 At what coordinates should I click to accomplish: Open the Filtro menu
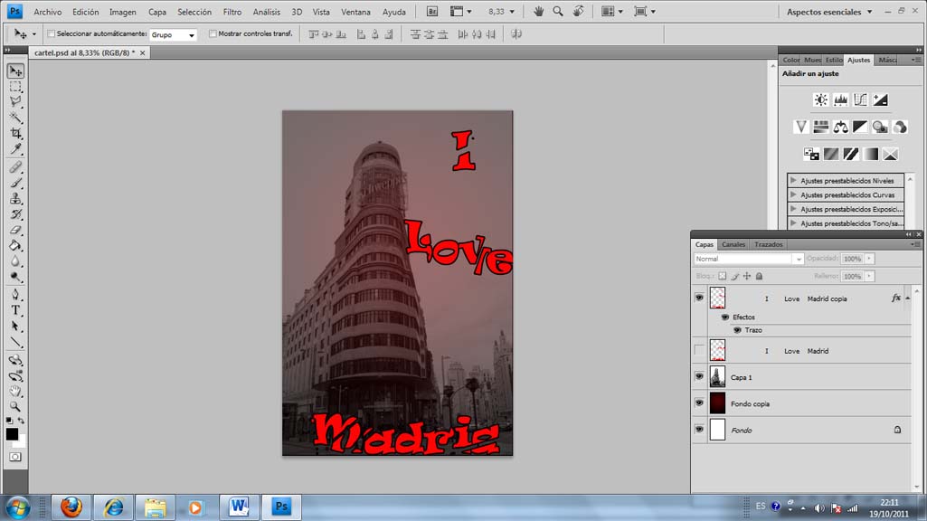click(232, 12)
